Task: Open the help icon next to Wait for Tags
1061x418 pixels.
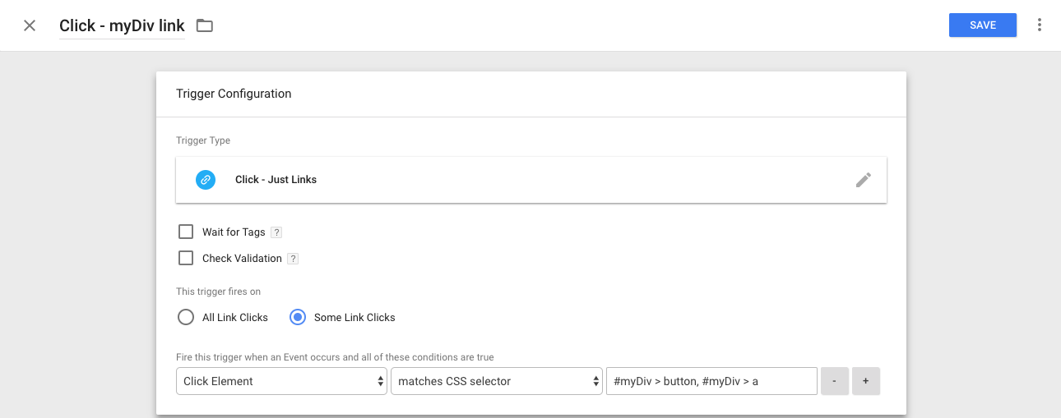Action: pyautogui.click(x=276, y=232)
